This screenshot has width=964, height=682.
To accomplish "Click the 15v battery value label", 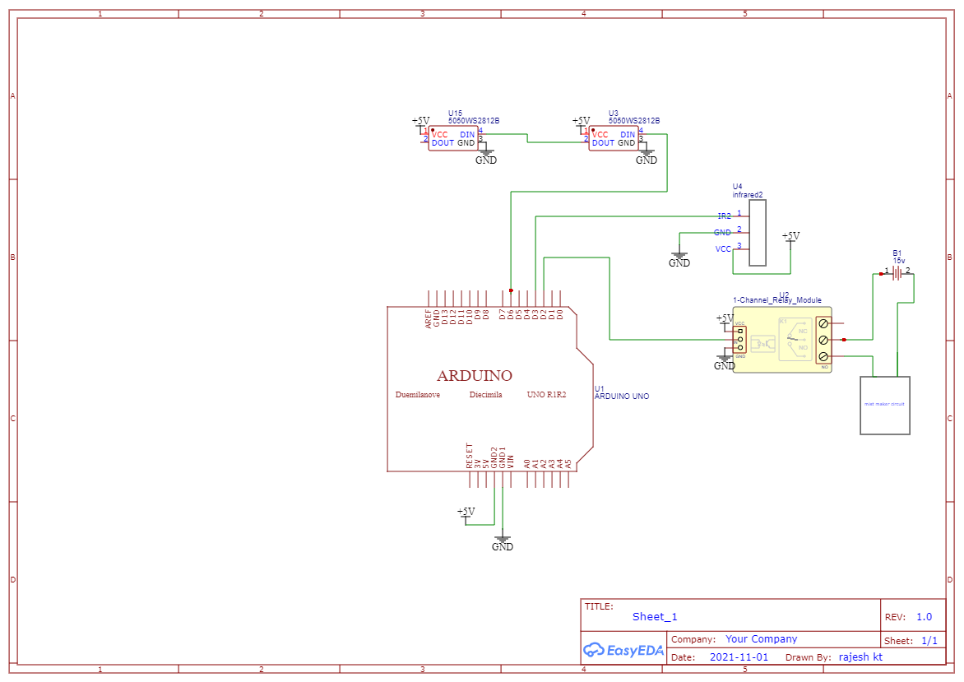I will coord(899,261).
